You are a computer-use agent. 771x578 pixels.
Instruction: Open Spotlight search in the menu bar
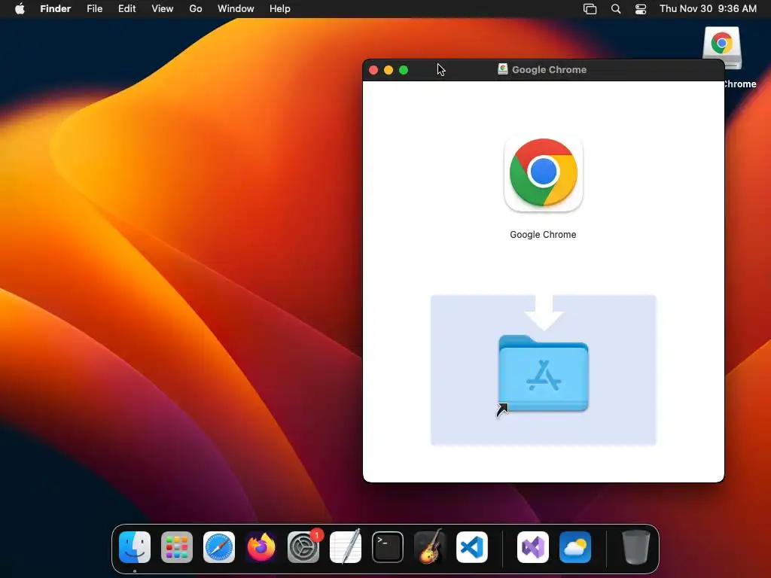tap(616, 9)
